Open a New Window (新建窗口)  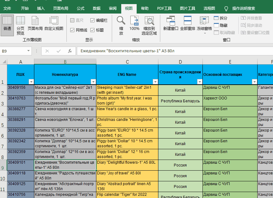click(x=171, y=24)
